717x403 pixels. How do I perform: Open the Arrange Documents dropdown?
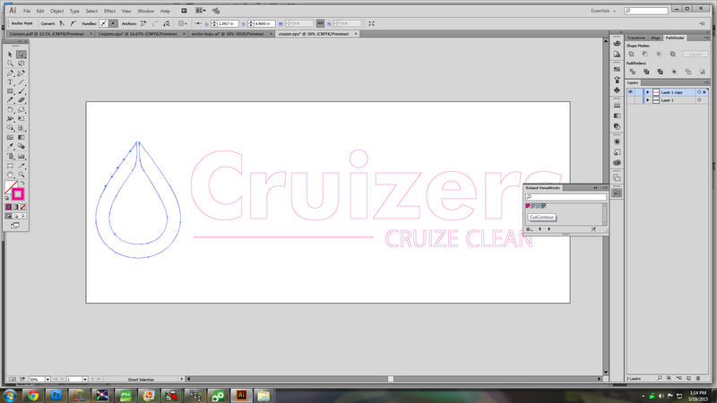200,11
